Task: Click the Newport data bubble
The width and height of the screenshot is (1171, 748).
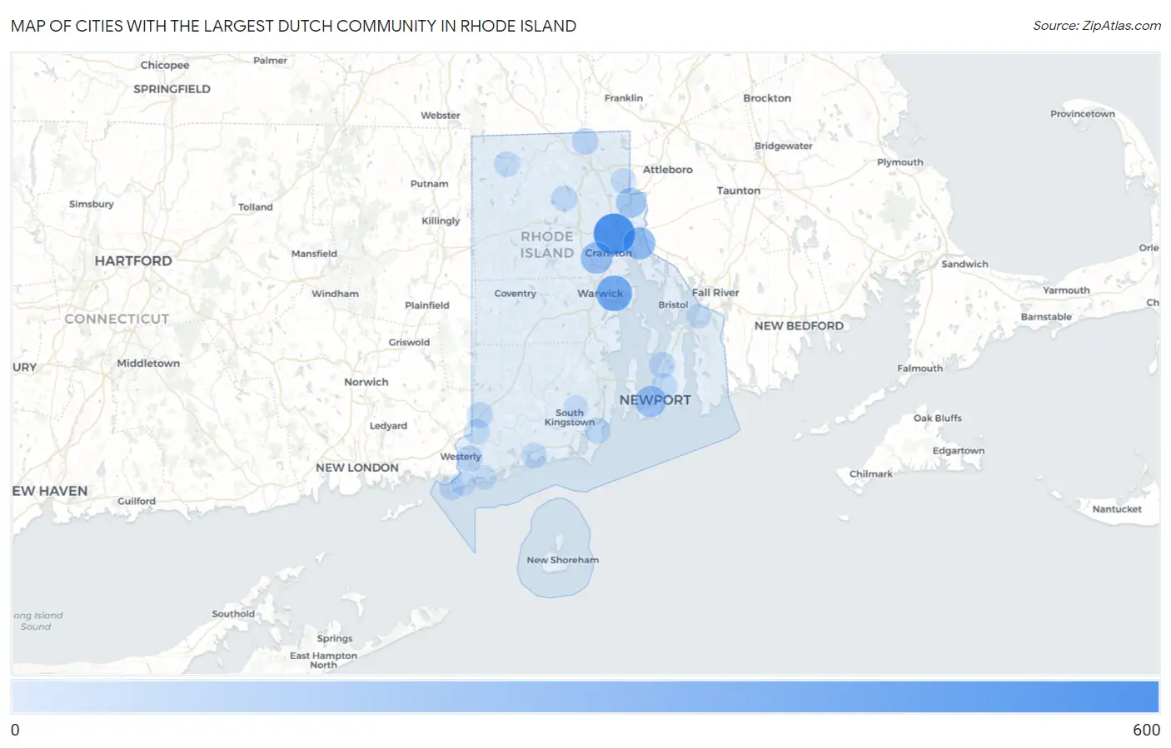Action: [650, 401]
